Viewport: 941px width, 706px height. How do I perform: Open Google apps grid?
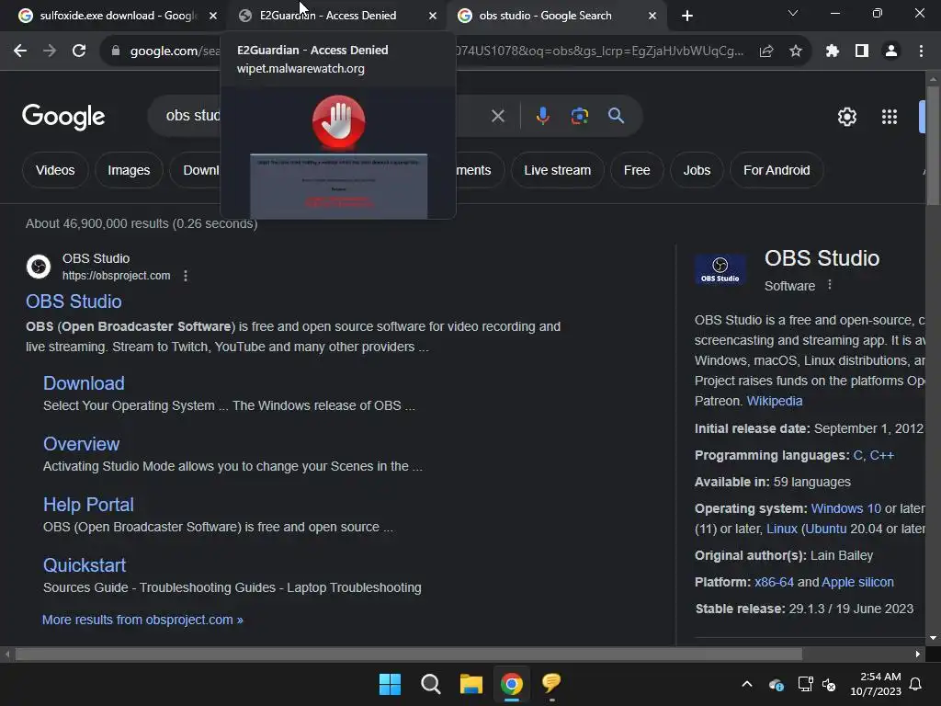click(890, 117)
